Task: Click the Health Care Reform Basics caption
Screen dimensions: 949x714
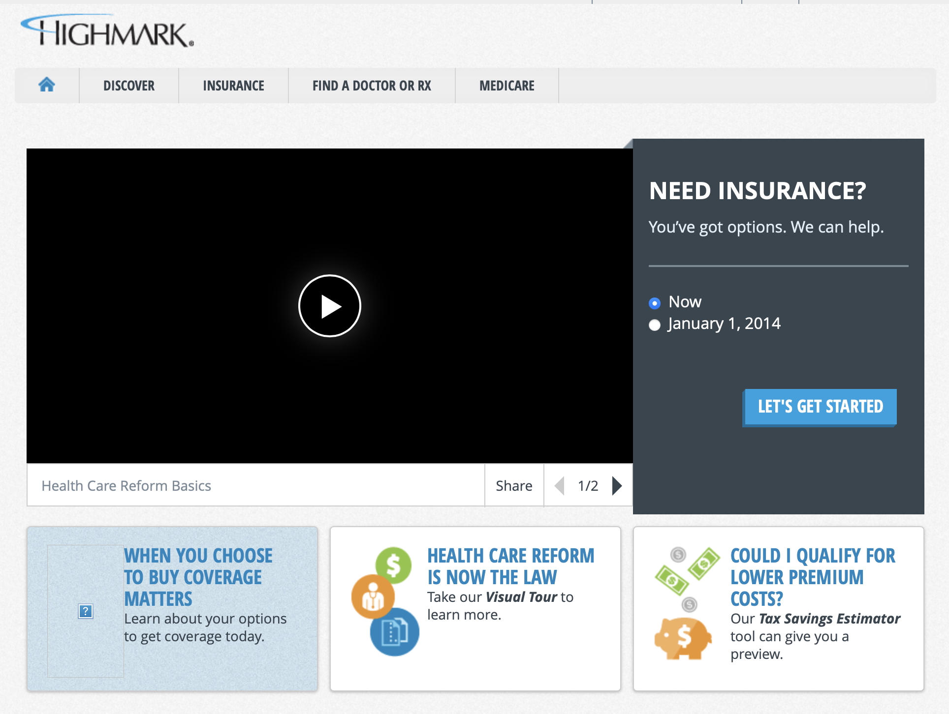Action: [x=127, y=486]
